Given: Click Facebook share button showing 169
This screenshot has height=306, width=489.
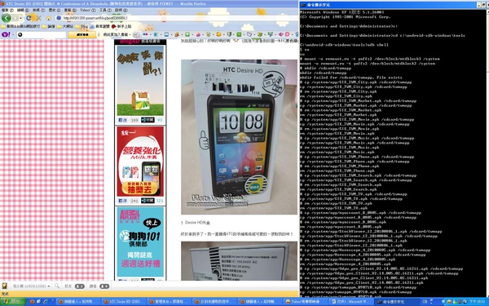Looking at the screenshot, I should (x=122, y=120).
